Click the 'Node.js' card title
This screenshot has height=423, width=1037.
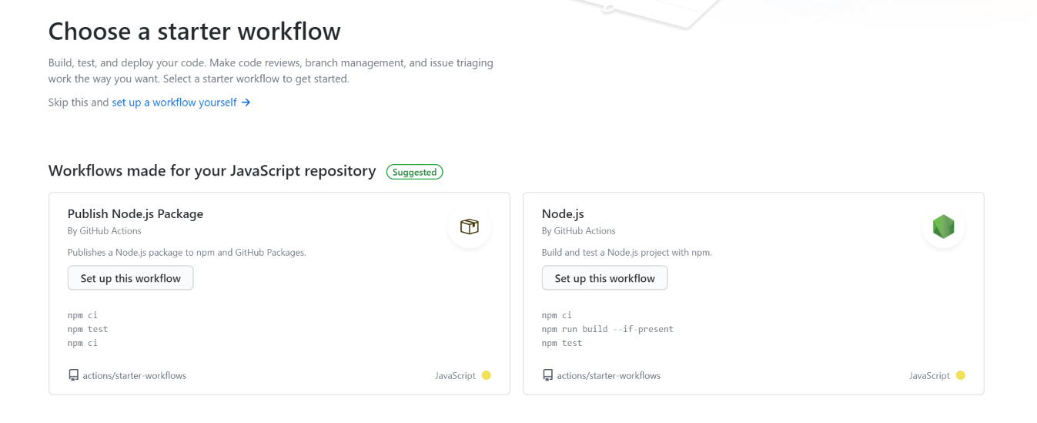[563, 213]
